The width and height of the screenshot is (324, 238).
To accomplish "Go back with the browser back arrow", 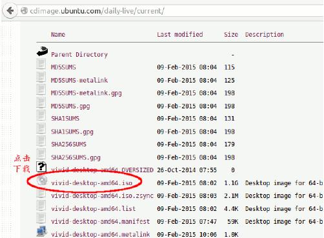I will tap(10, 10).
